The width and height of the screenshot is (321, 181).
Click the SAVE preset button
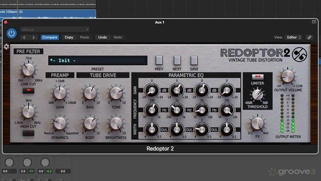pos(194,60)
